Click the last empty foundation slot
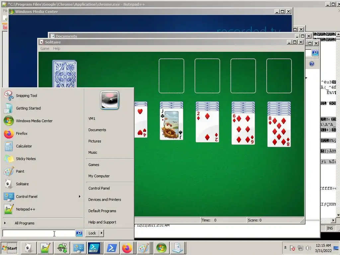The width and height of the screenshot is (340, 255). click(279, 76)
